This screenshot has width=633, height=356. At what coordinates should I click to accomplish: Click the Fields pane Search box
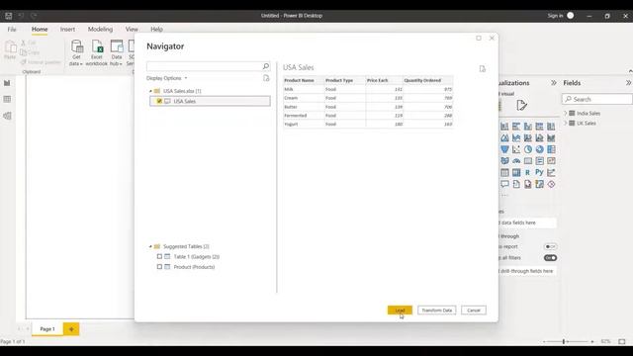597,99
